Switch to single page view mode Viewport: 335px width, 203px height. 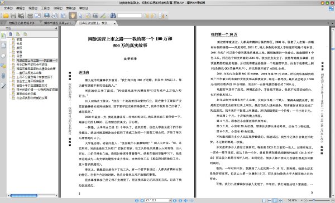(264, 200)
